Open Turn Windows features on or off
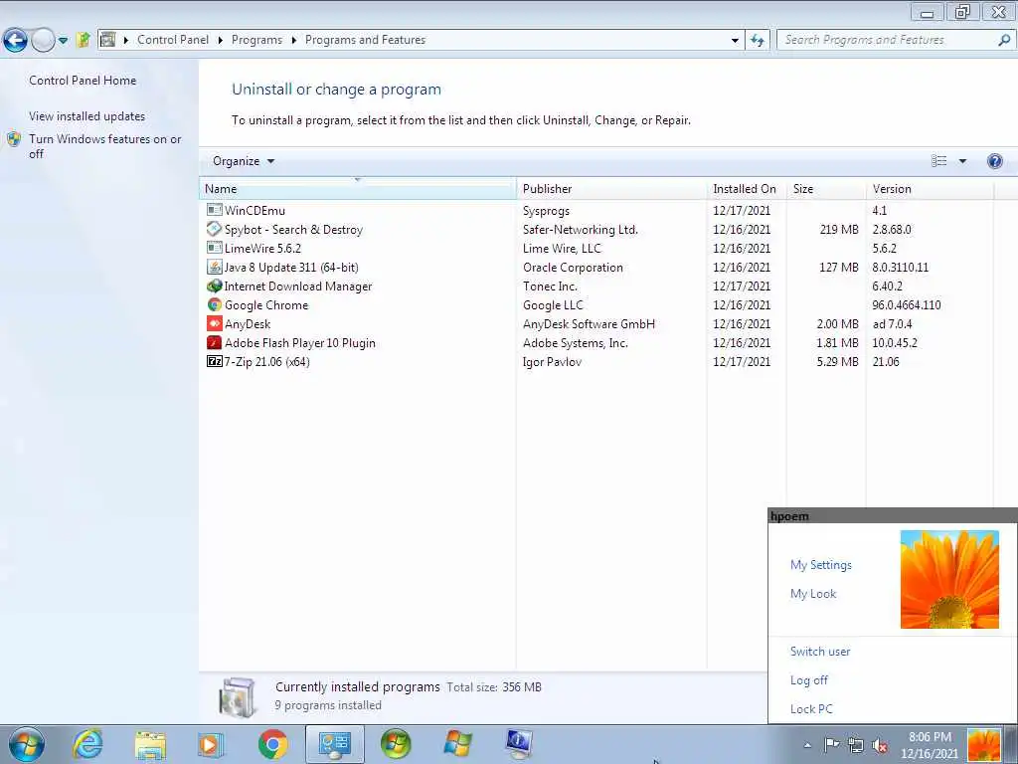1018x764 pixels. (105, 146)
